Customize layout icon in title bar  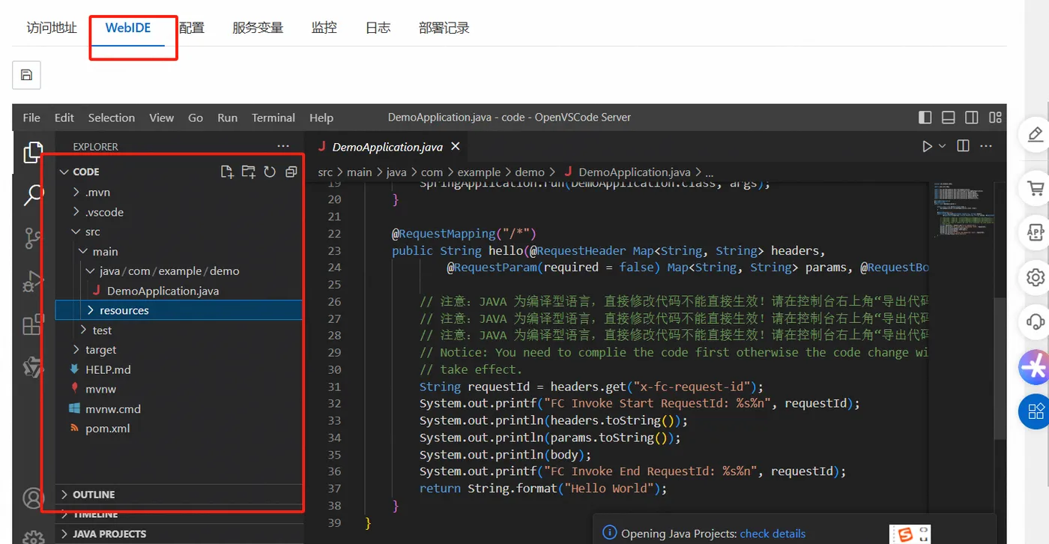pos(995,118)
